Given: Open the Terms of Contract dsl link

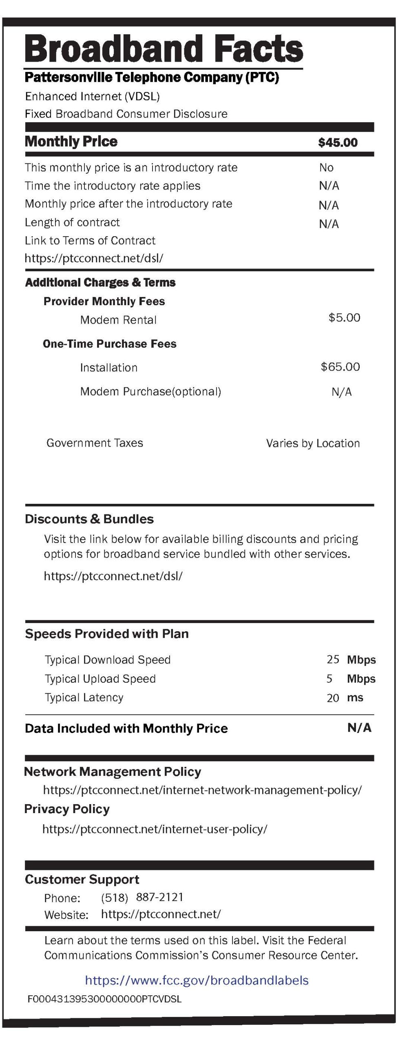Looking at the screenshot, I should pos(94,258).
